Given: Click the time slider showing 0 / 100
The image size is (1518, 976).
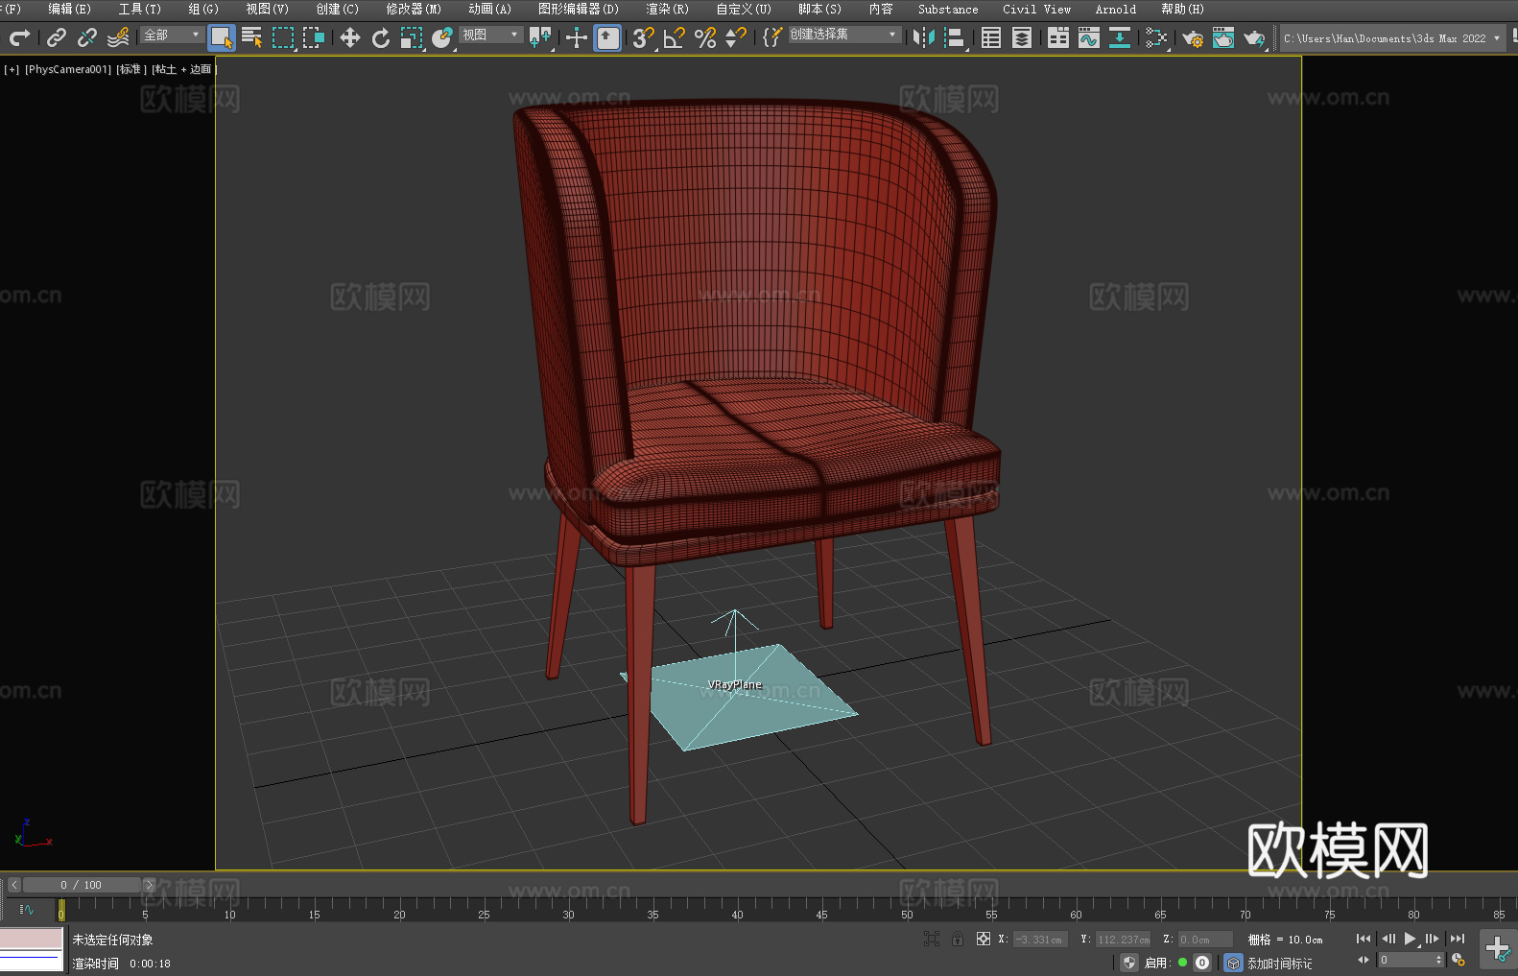Looking at the screenshot, I should [82, 885].
